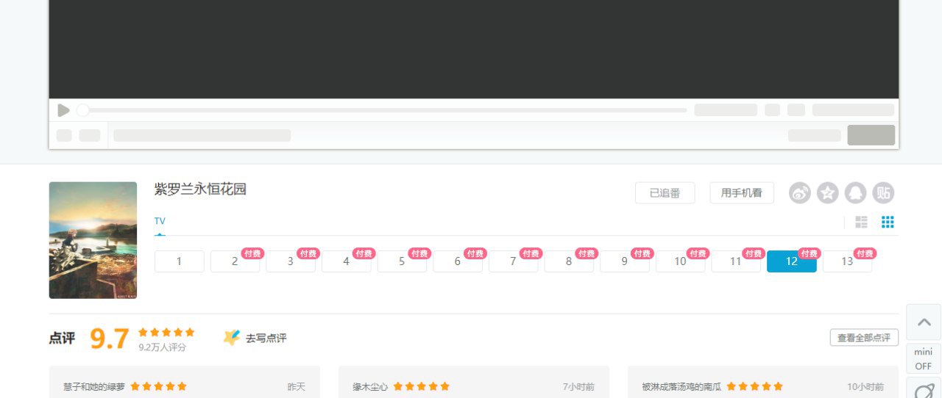Open 用手机看 watch on phone

[x=742, y=193]
